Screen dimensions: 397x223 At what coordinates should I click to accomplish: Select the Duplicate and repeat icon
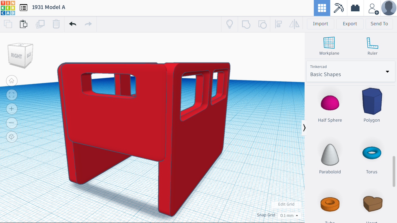pos(40,24)
